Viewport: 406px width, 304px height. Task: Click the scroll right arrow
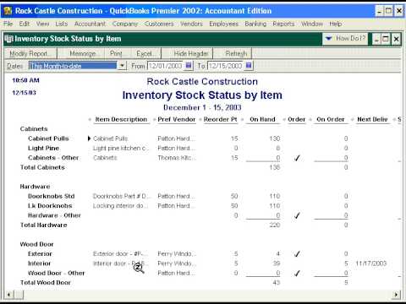(x=396, y=295)
